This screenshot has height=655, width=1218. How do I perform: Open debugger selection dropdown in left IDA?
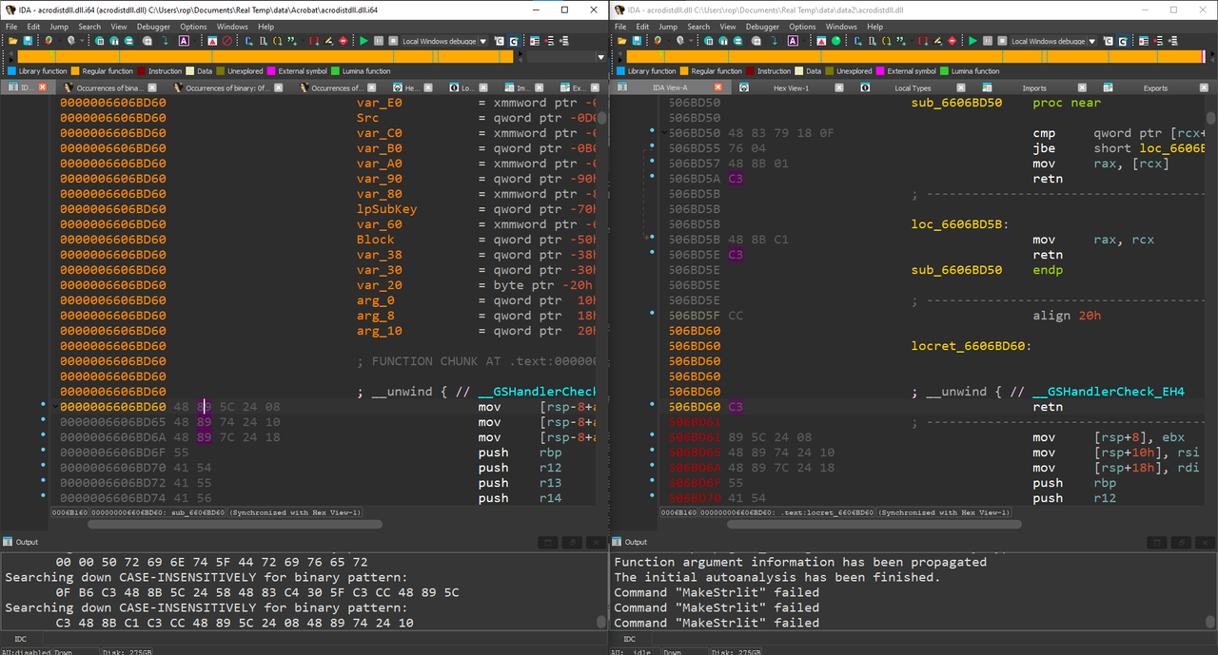coord(483,41)
